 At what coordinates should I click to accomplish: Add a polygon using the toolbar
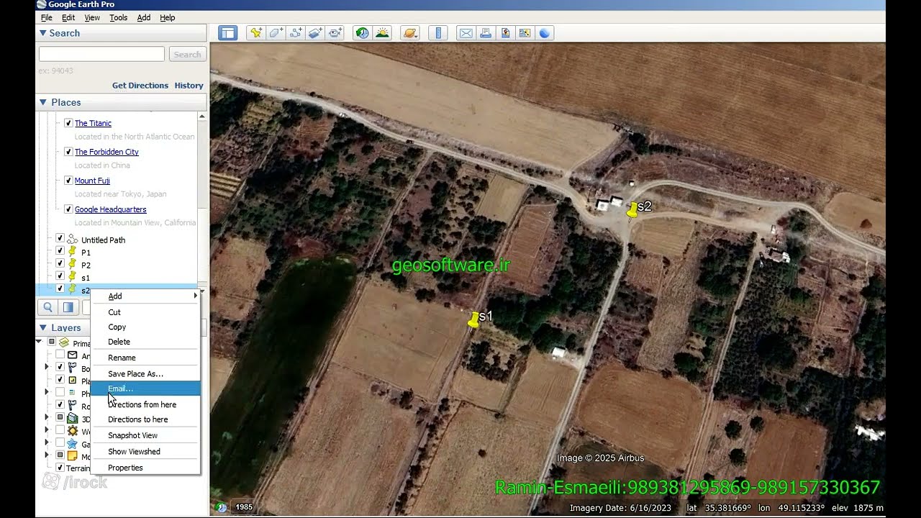click(x=276, y=32)
